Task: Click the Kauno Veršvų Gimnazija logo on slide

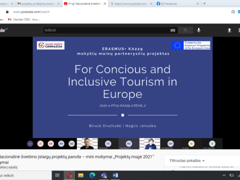Action: (x=50, y=45)
